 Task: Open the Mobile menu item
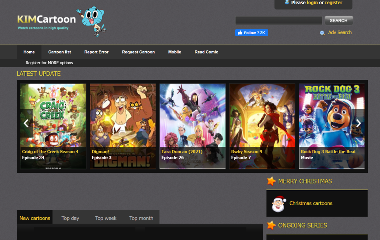pyautogui.click(x=174, y=52)
